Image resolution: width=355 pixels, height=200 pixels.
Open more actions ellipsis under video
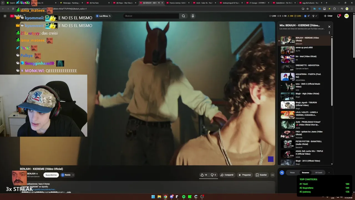[x=273, y=175]
